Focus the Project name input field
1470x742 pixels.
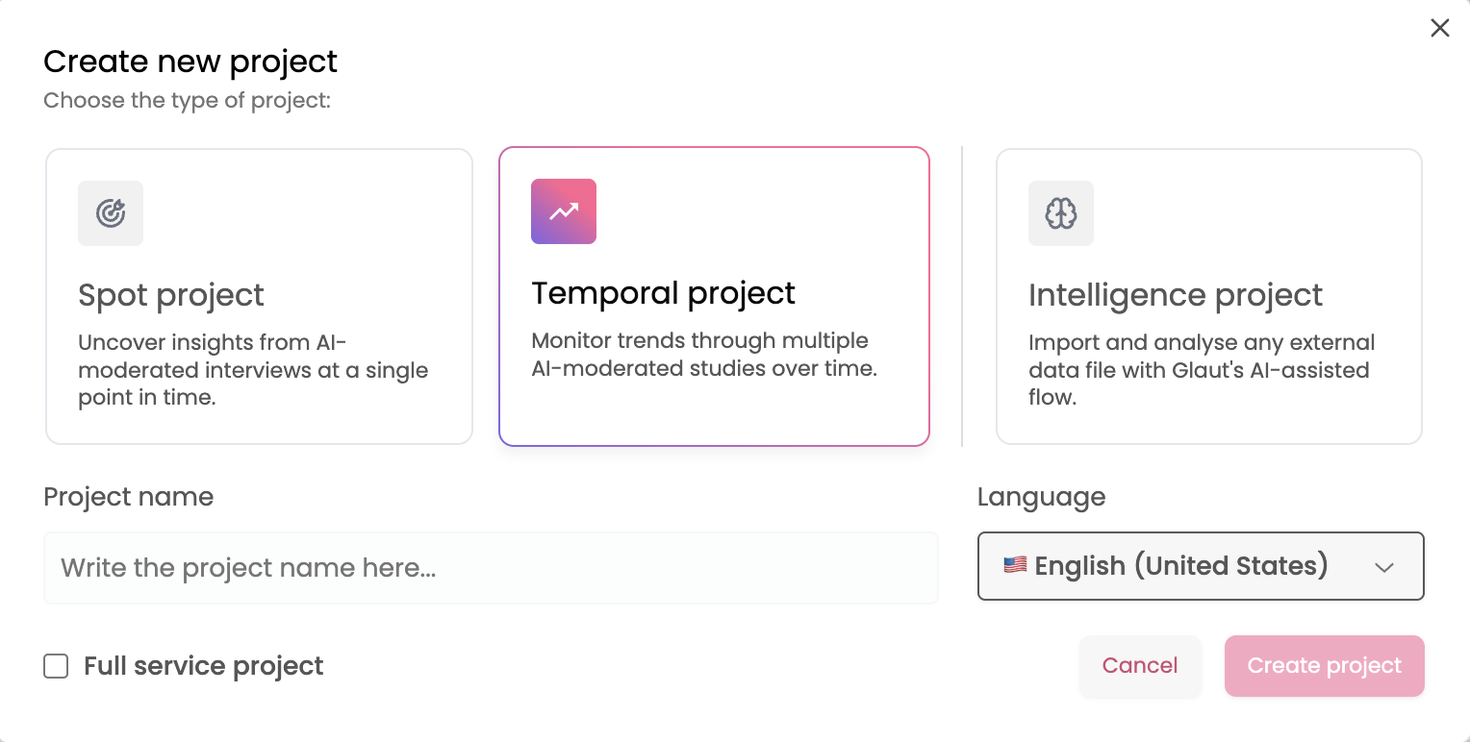pyautogui.click(x=491, y=568)
